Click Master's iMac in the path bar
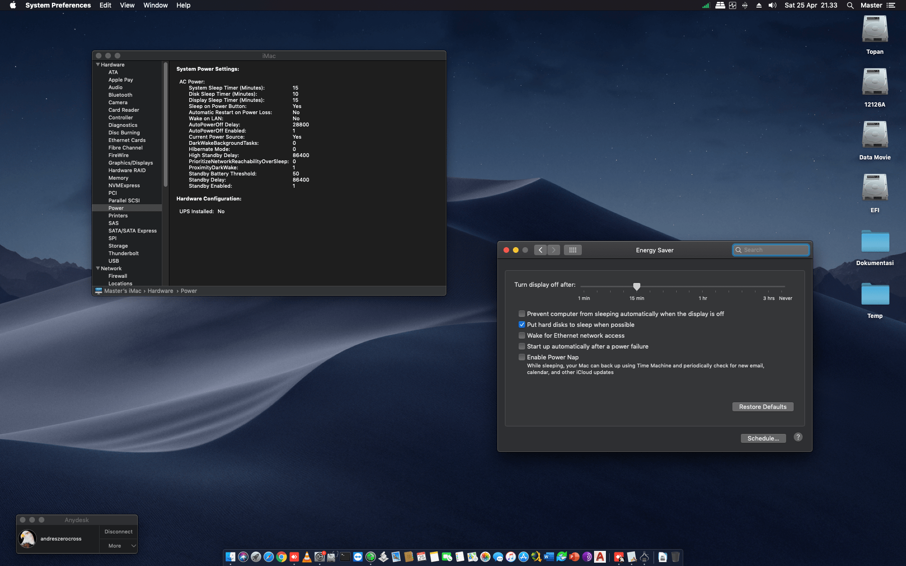Image resolution: width=906 pixels, height=566 pixels. [123, 291]
